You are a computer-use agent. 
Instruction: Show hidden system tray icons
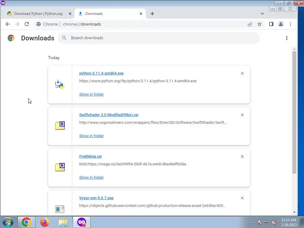point(252,222)
